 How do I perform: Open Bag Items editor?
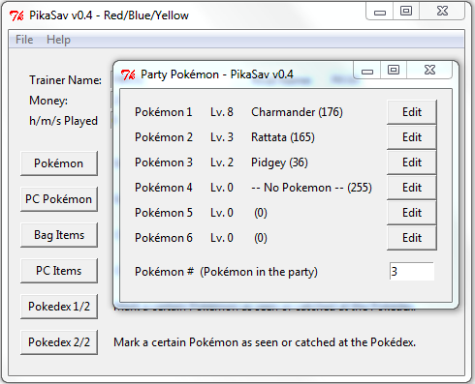coord(59,235)
